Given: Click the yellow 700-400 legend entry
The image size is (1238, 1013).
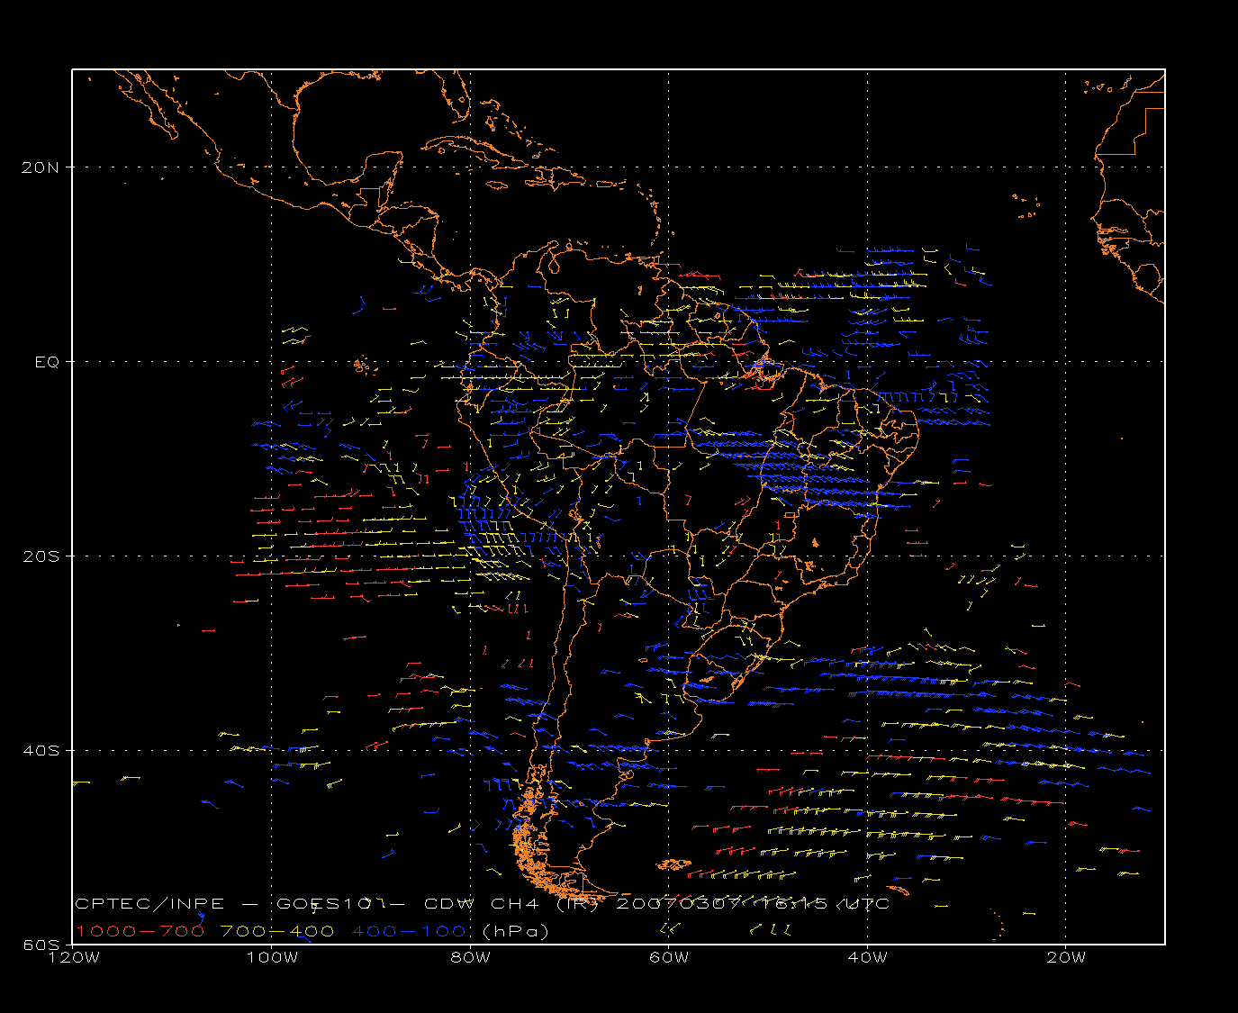Looking at the screenshot, I should click(x=277, y=931).
